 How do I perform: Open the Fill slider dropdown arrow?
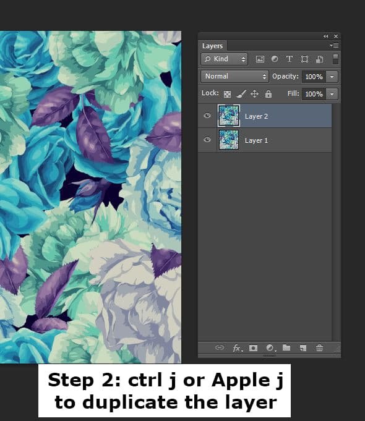tap(332, 94)
